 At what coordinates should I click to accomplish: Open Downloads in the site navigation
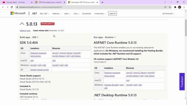[86, 14]
